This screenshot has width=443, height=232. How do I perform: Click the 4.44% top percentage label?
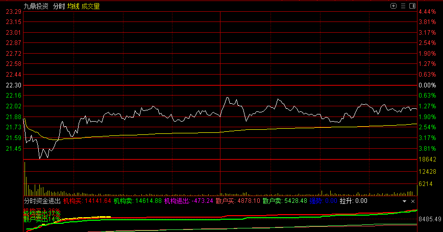428,12
